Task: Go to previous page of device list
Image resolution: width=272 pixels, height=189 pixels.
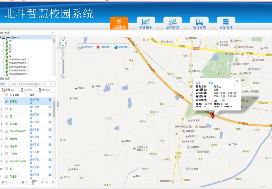Action: pyautogui.click(x=18, y=182)
